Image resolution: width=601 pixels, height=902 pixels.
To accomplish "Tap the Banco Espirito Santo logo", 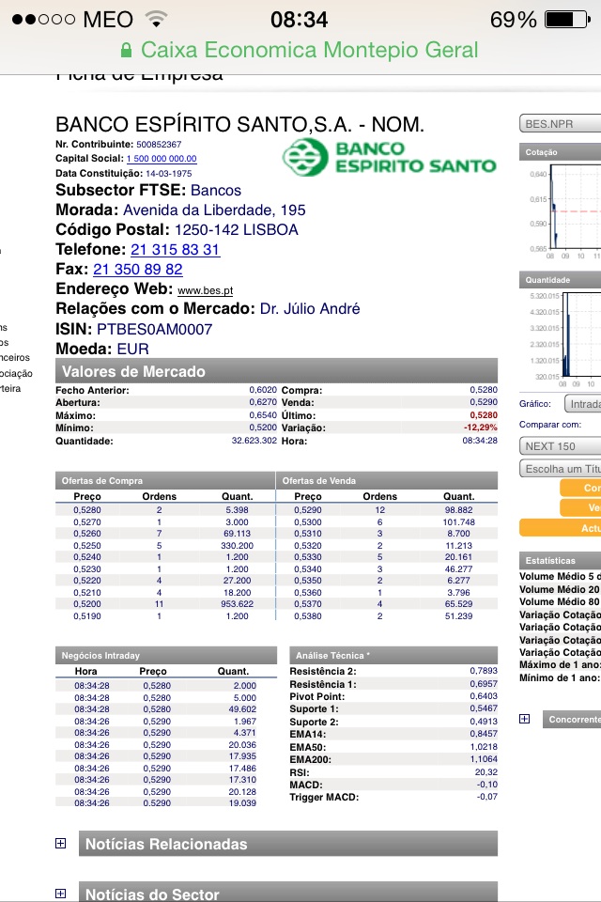I will click(390, 157).
